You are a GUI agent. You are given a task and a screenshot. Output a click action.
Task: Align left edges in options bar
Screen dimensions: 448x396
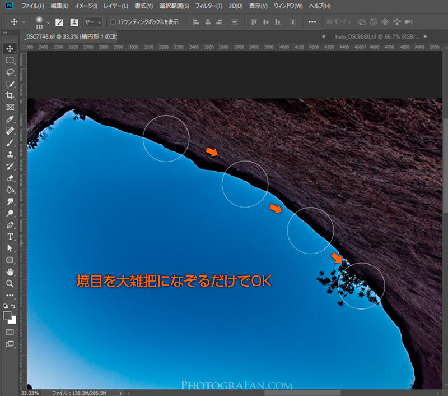pyautogui.click(x=195, y=22)
